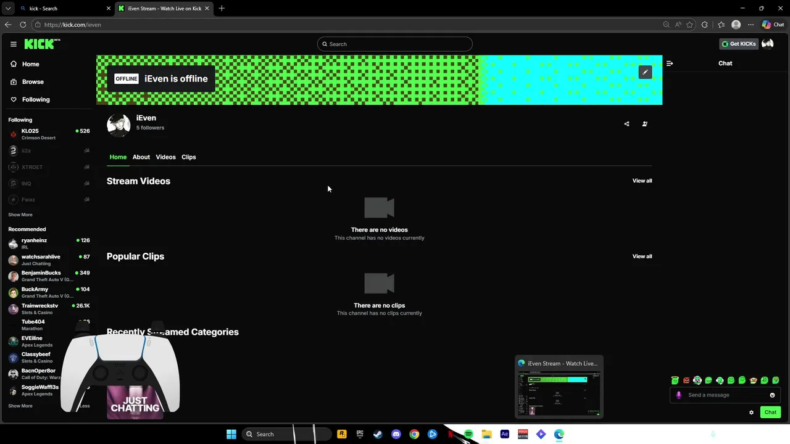Click the green Chat send button

770,413
